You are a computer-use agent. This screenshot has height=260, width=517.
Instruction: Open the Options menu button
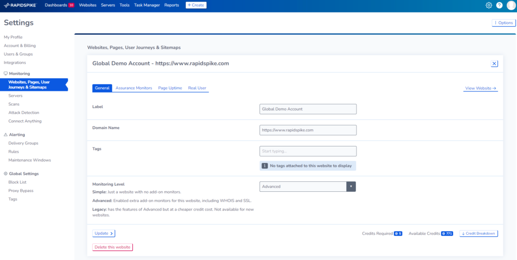pos(504,23)
